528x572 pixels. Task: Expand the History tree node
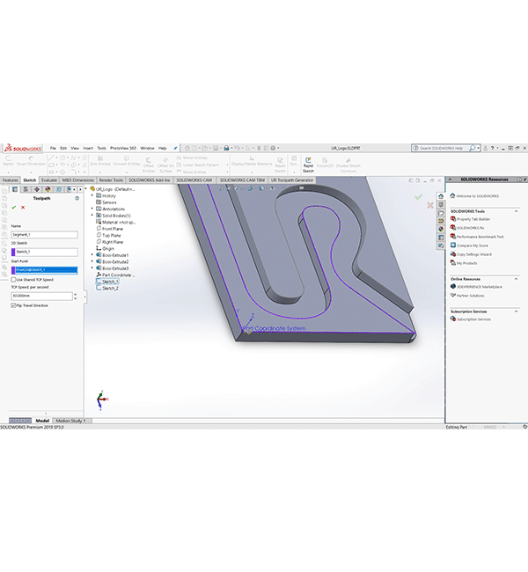[92, 196]
